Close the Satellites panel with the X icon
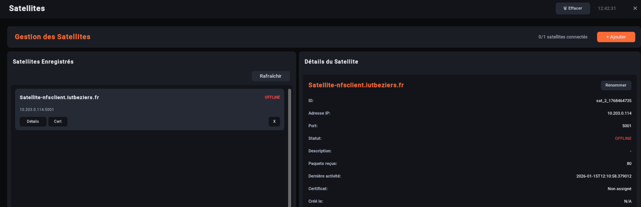Screen dimensions: 641x207 pyautogui.click(x=635, y=8)
